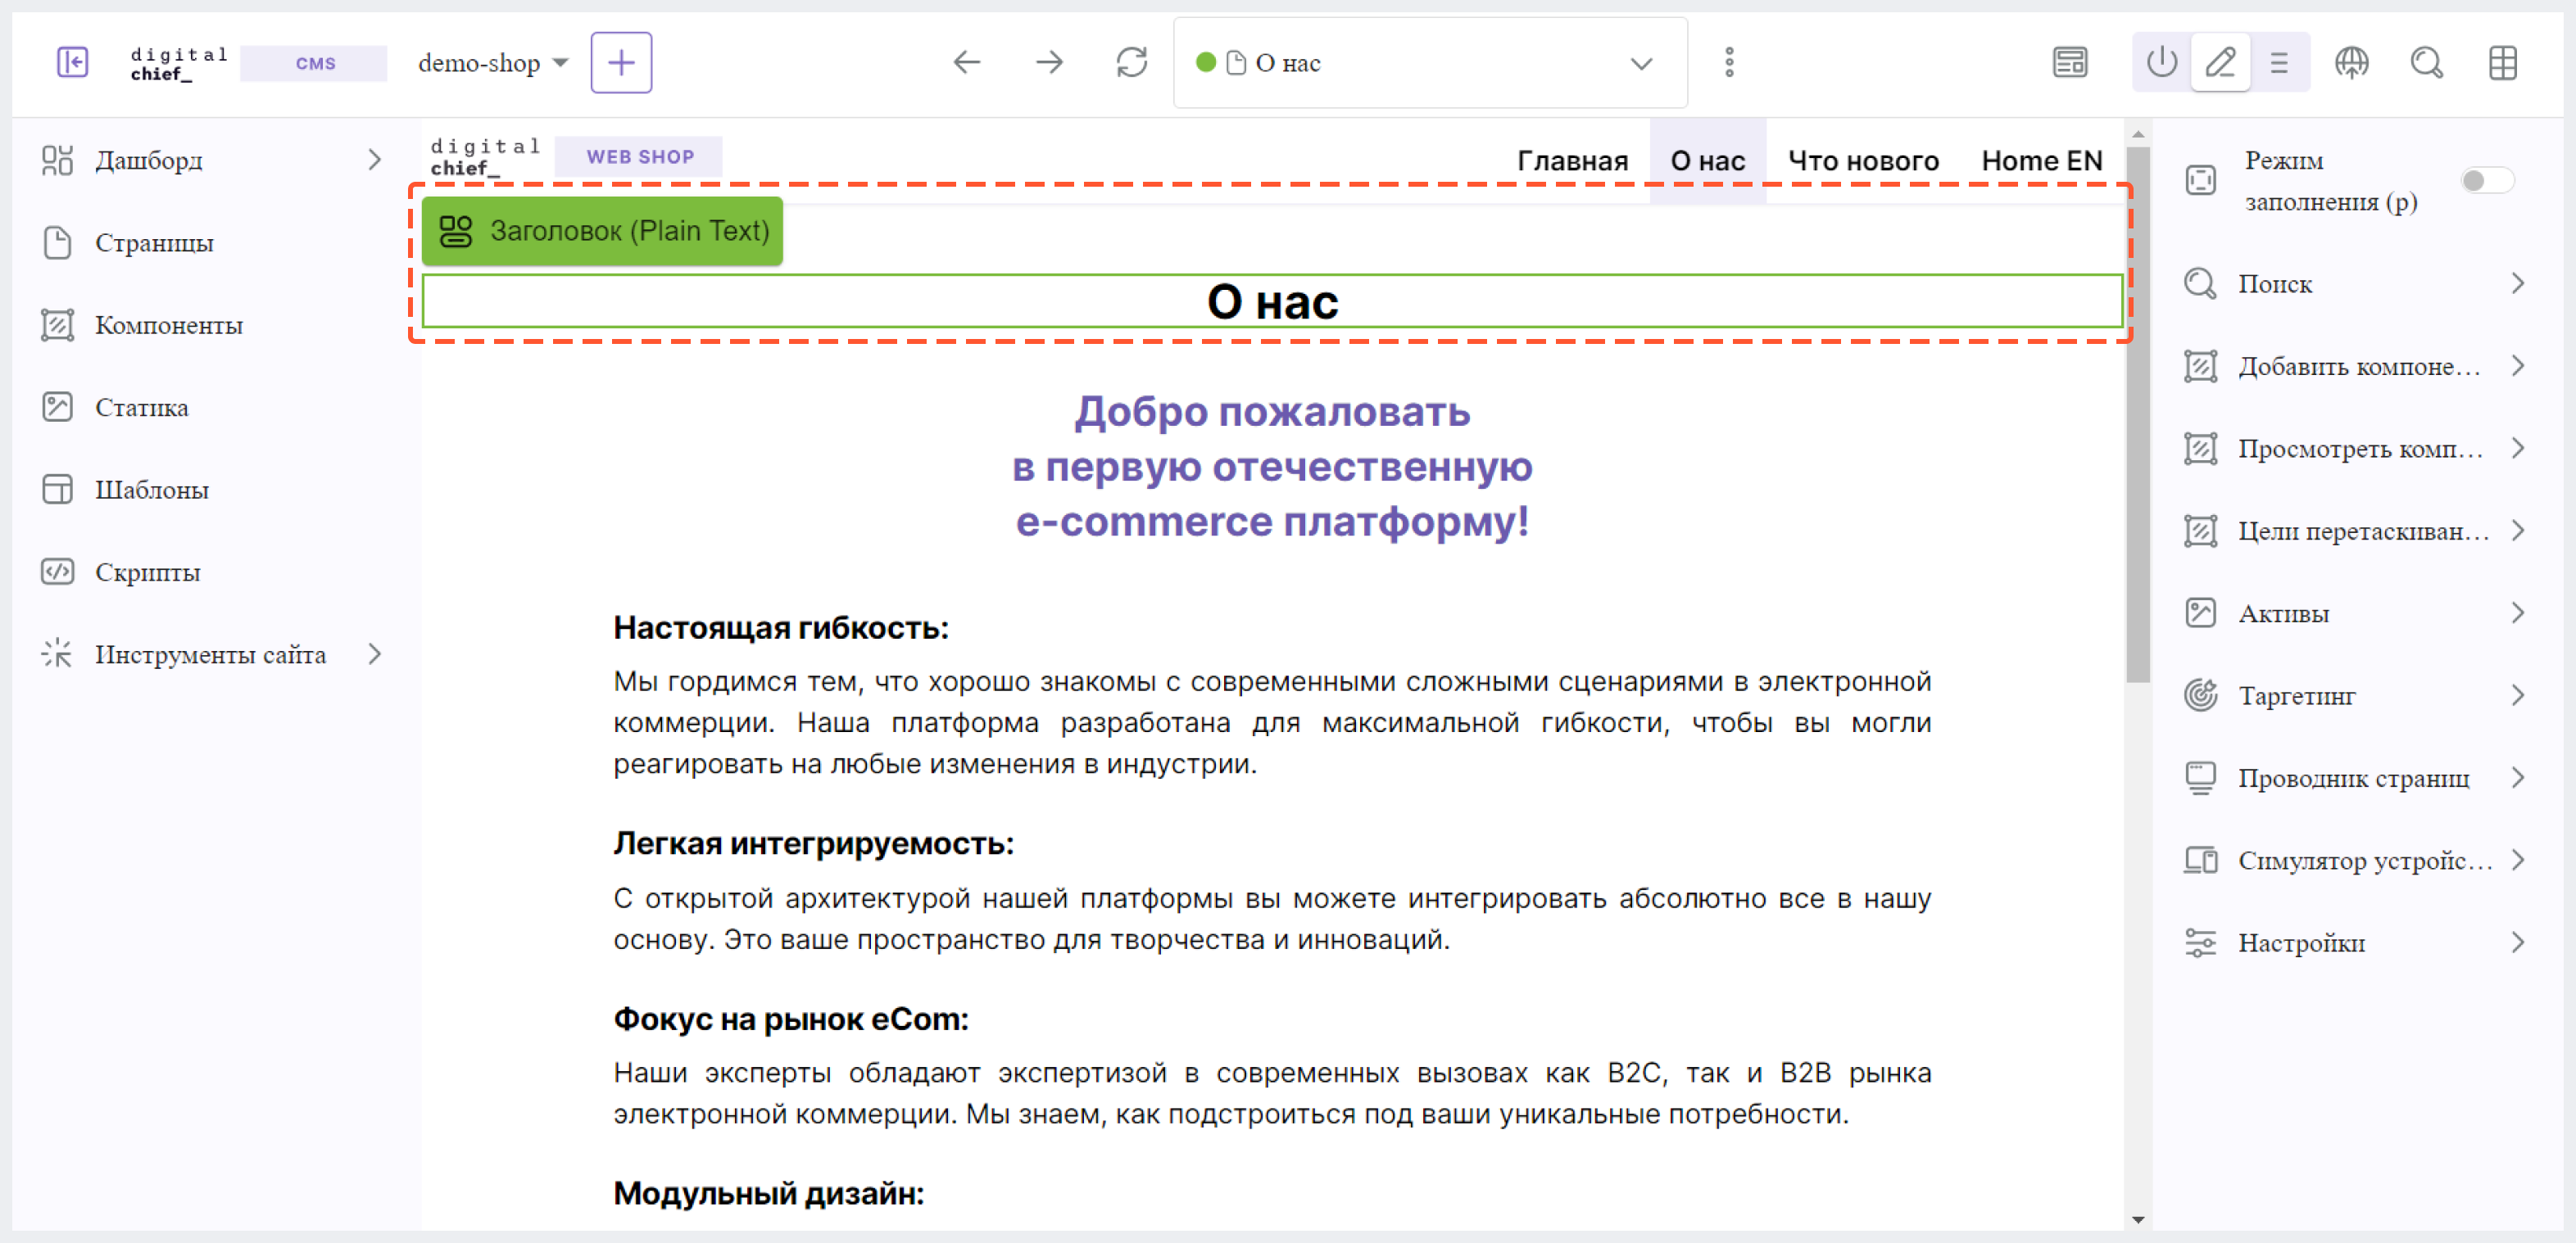Open the search magnifier in top bar
This screenshot has height=1243, width=2576.
point(2427,62)
